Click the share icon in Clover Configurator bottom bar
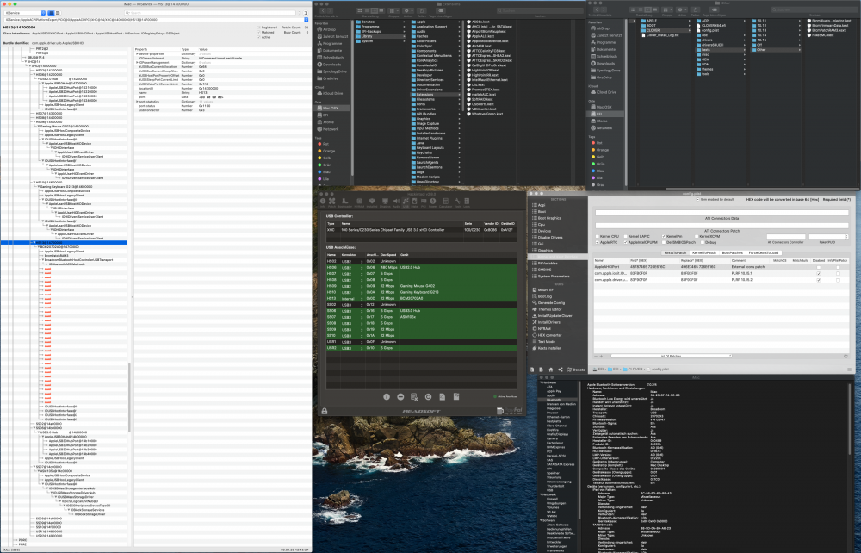The width and height of the screenshot is (861, 553). pyautogui.click(x=561, y=370)
